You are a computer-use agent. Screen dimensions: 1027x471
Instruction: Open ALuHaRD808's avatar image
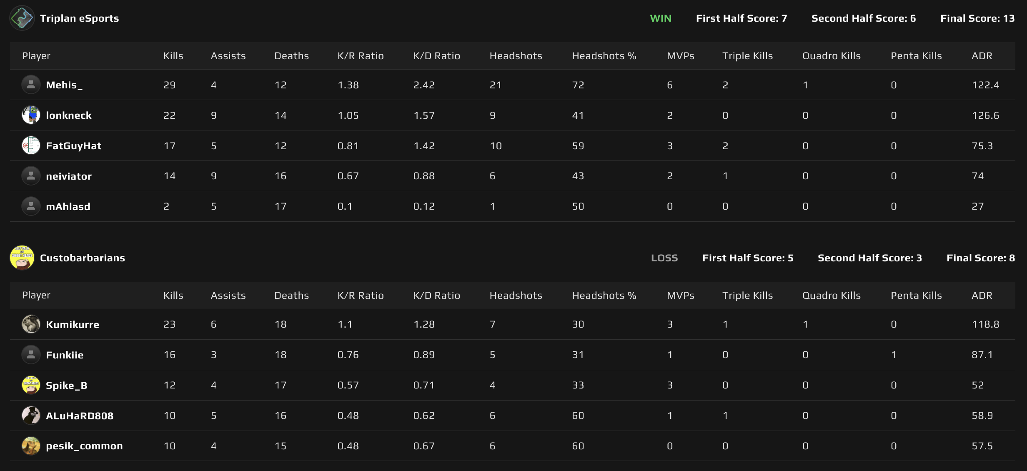31,415
